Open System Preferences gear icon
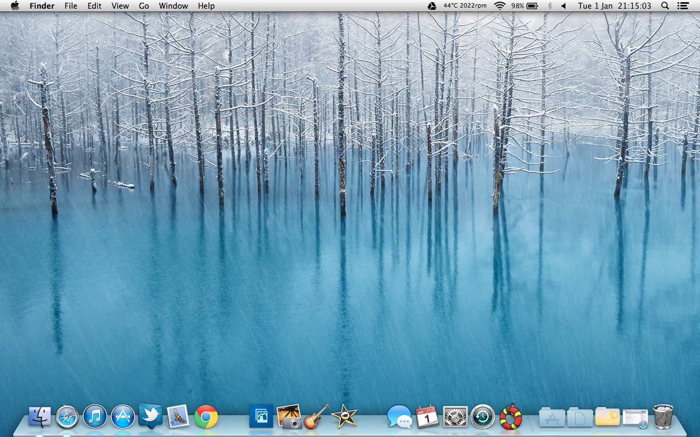This screenshot has height=437, width=700. click(x=455, y=417)
